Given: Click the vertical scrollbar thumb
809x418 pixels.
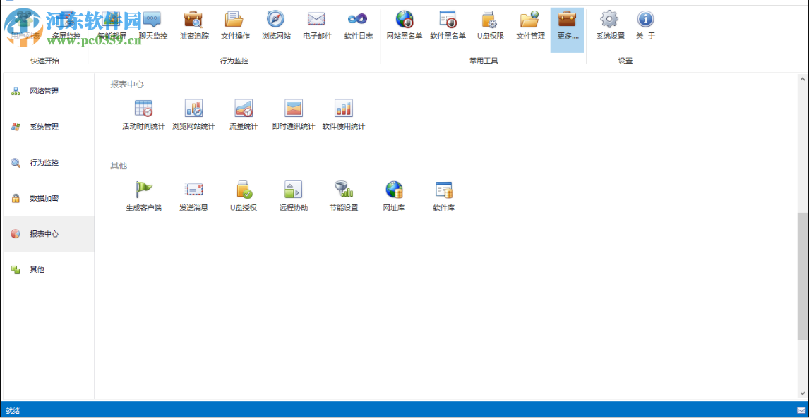Looking at the screenshot, I should pos(802,276).
